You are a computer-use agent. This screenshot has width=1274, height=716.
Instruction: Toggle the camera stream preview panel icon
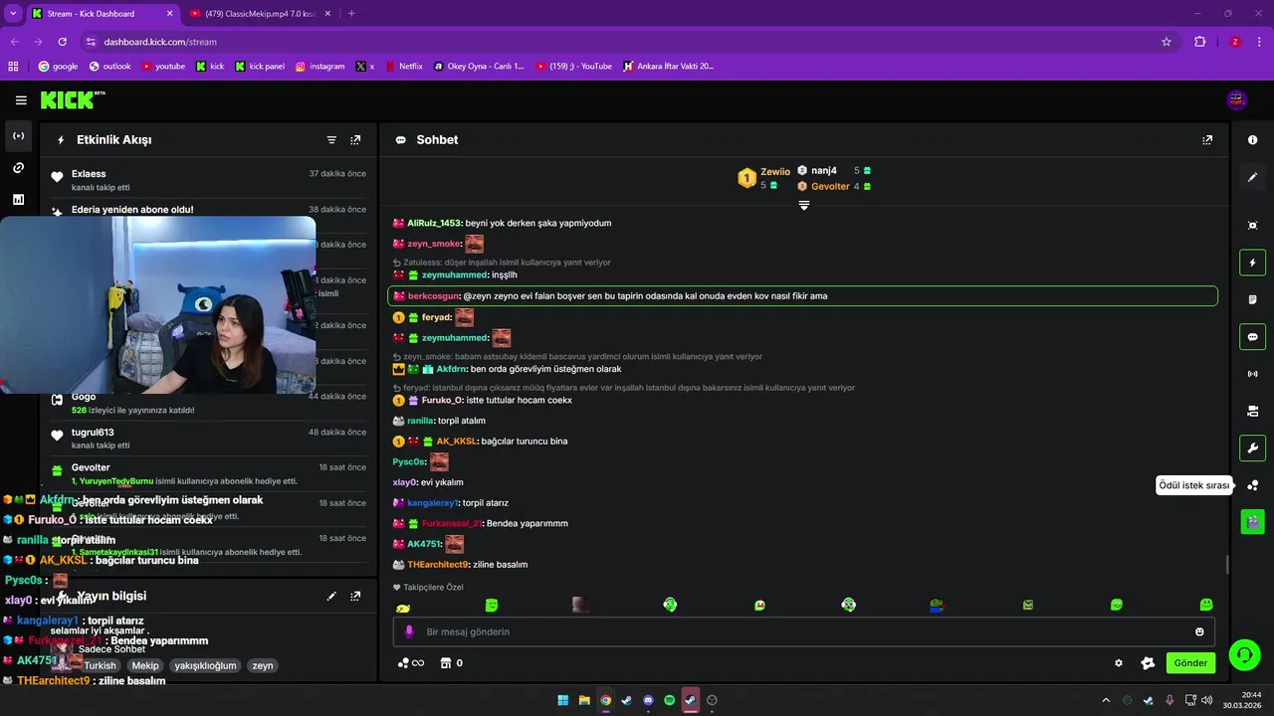coord(1252,411)
